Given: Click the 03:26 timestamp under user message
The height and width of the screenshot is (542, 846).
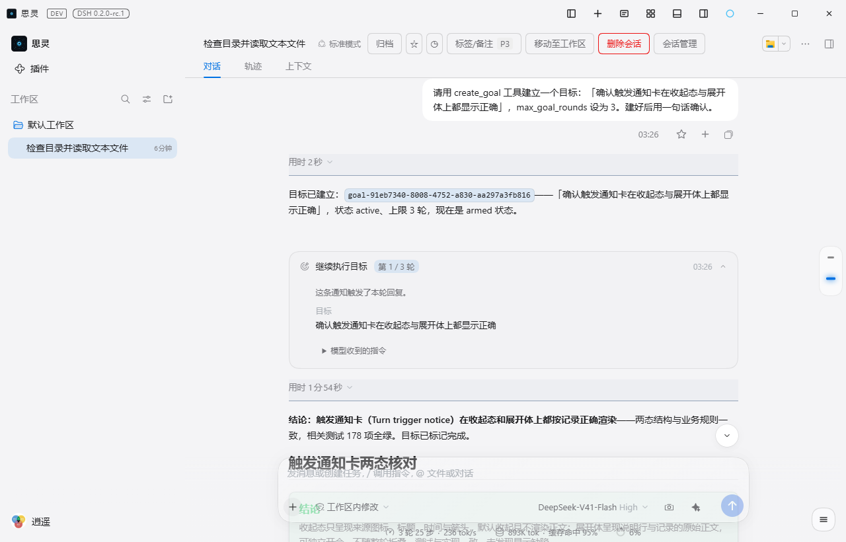Looking at the screenshot, I should click(648, 134).
